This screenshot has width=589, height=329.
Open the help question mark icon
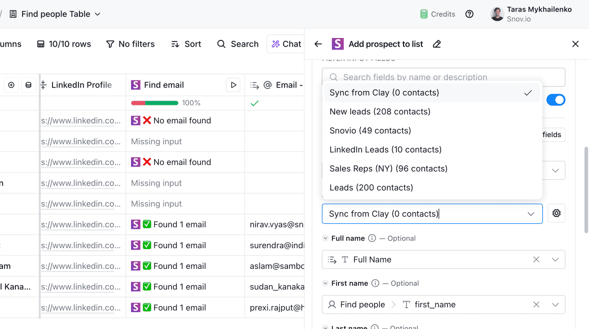469,14
